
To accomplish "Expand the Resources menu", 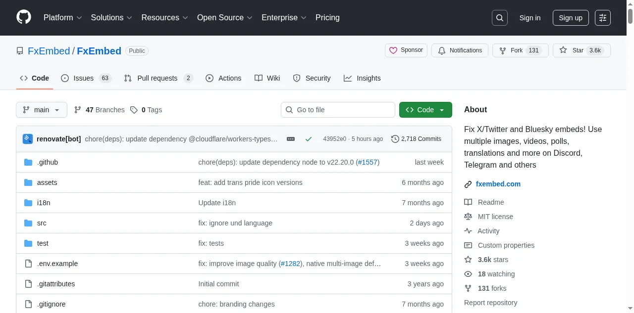I will tap(165, 17).
